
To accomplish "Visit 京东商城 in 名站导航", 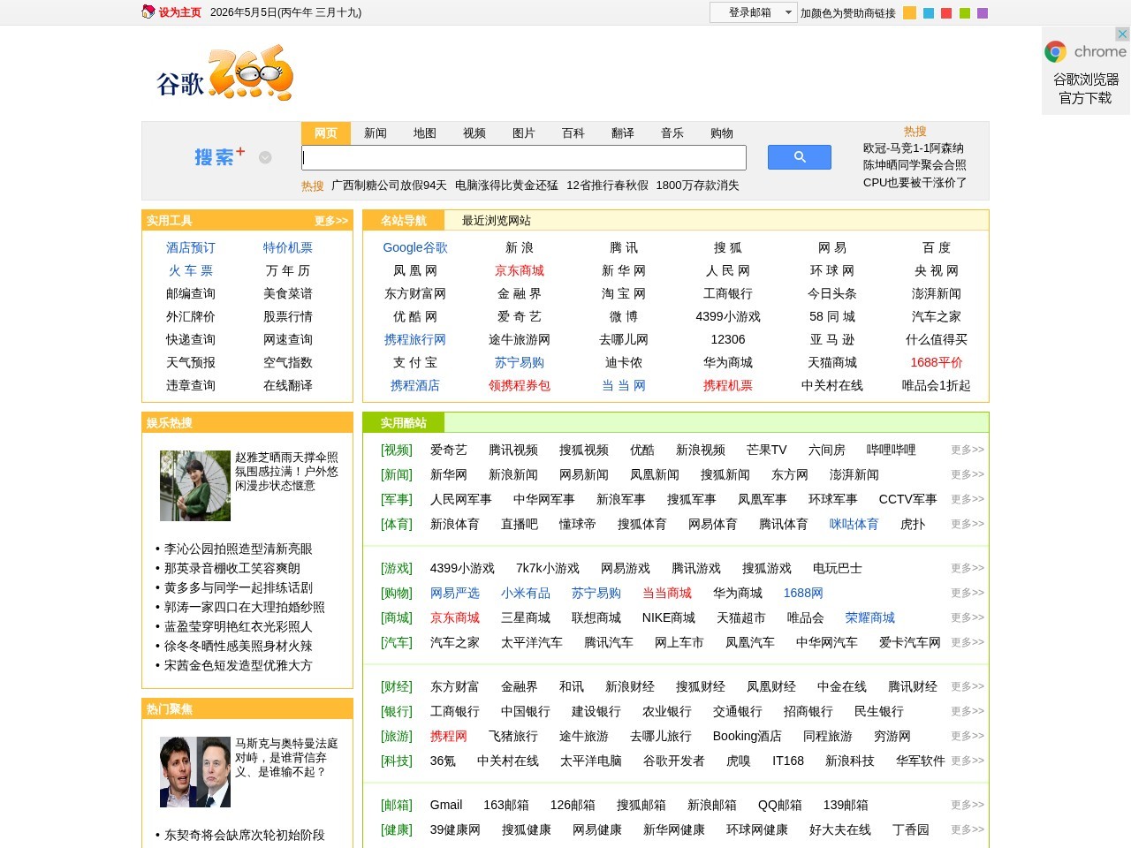I will coord(520,270).
